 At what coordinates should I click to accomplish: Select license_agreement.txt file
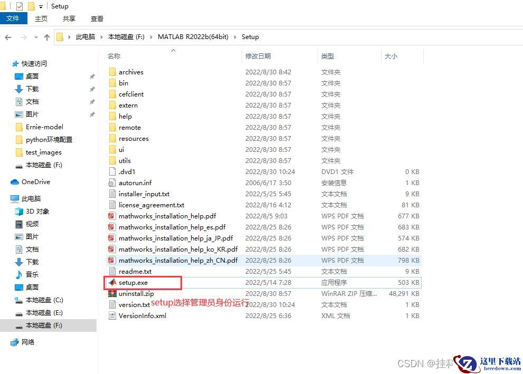pyautogui.click(x=151, y=205)
